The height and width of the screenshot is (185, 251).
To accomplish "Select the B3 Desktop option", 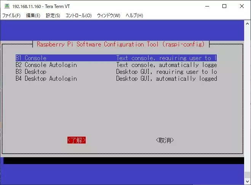I will 116,72.
